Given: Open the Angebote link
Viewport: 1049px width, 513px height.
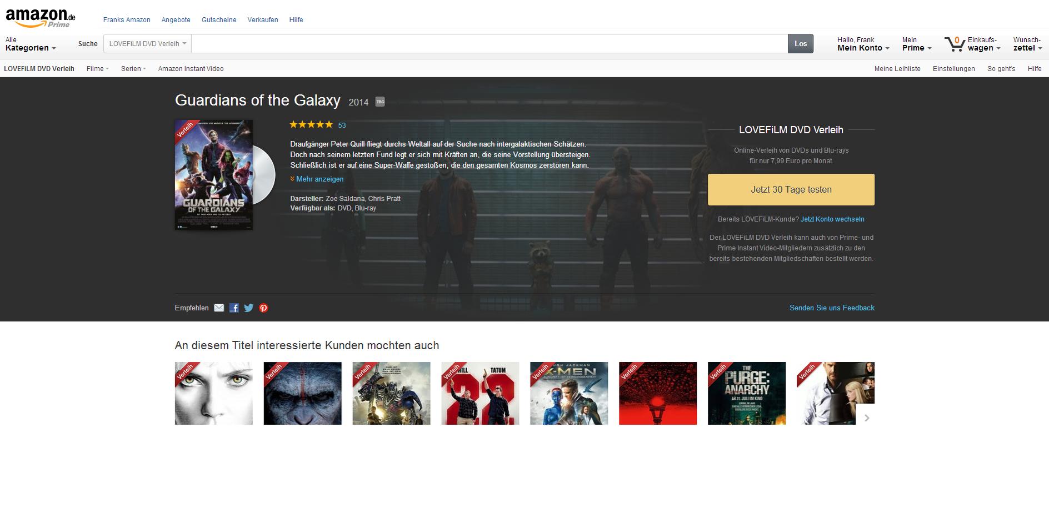Looking at the screenshot, I should [x=176, y=20].
